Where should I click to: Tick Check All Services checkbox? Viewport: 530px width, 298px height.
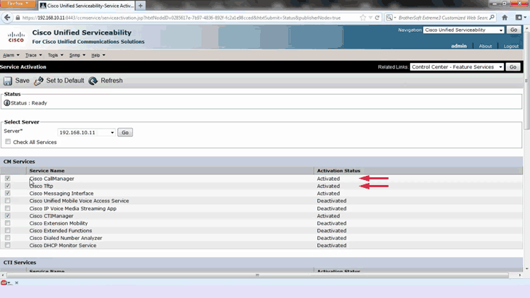point(8,141)
